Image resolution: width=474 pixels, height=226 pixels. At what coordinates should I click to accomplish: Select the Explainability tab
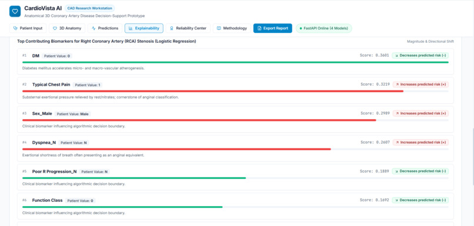pos(144,28)
